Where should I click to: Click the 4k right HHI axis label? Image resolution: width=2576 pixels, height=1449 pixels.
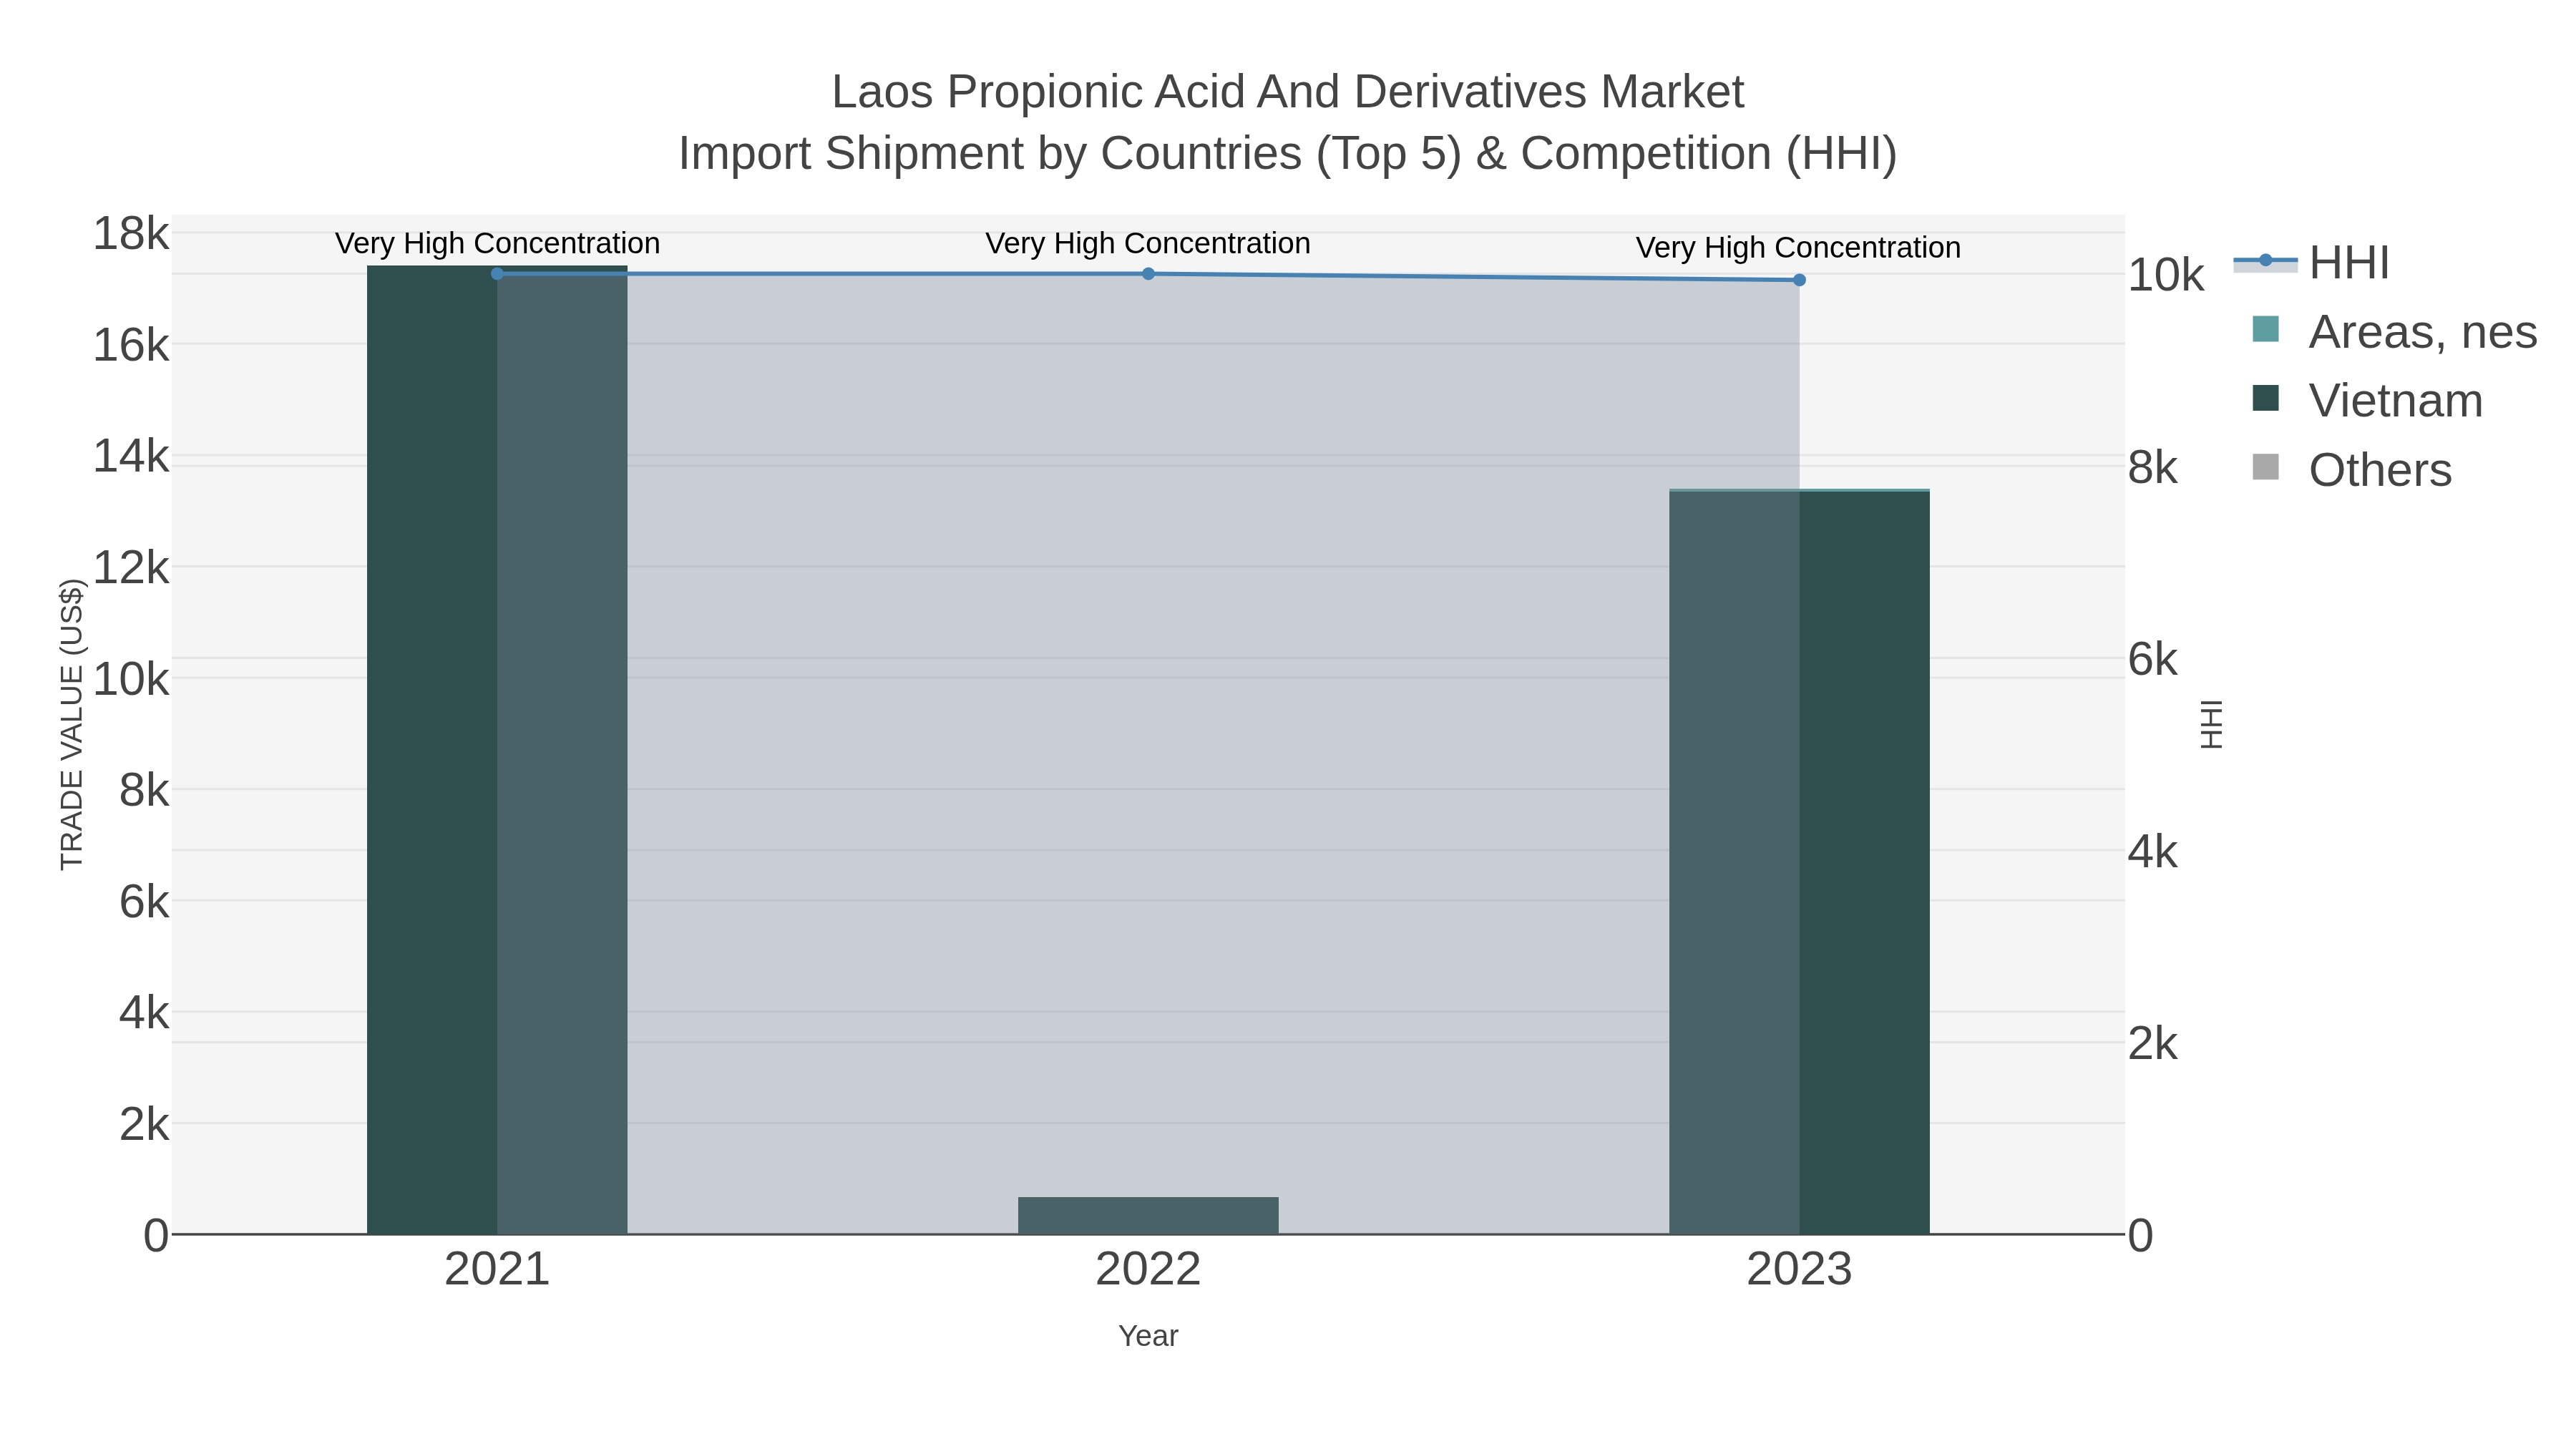click(x=2153, y=852)
